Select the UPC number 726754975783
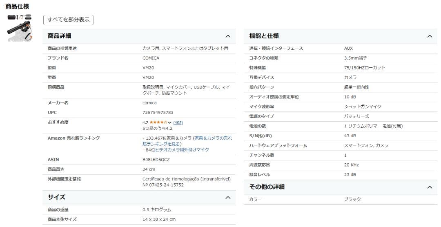Viewport: 441px width, 227px height. [158, 112]
